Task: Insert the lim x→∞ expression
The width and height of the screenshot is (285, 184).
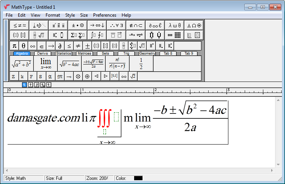Action: click(46, 64)
